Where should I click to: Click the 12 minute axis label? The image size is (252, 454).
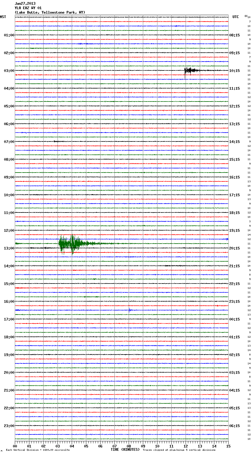186,446
